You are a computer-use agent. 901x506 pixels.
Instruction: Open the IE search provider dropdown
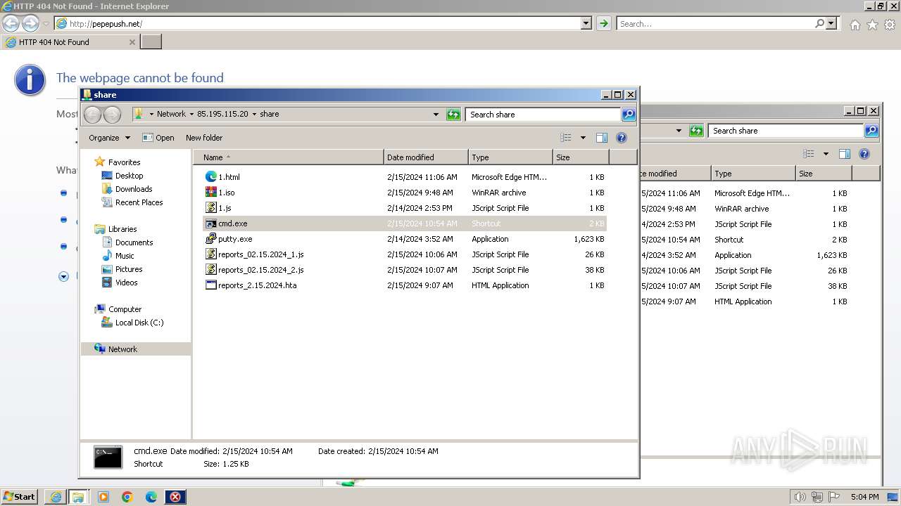831,24
